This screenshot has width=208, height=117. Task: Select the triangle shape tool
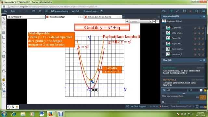4,52
